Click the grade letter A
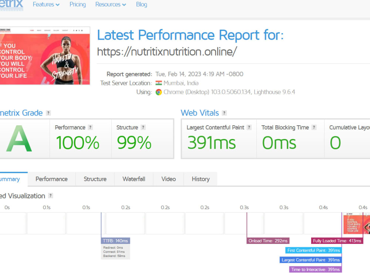This screenshot has height=278, width=370. point(19,139)
